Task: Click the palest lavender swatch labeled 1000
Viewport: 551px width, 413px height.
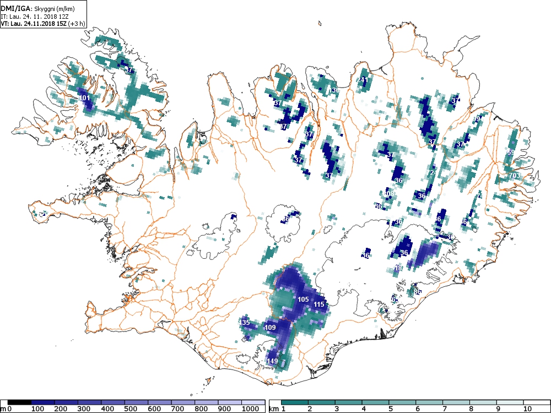Action: (253, 403)
